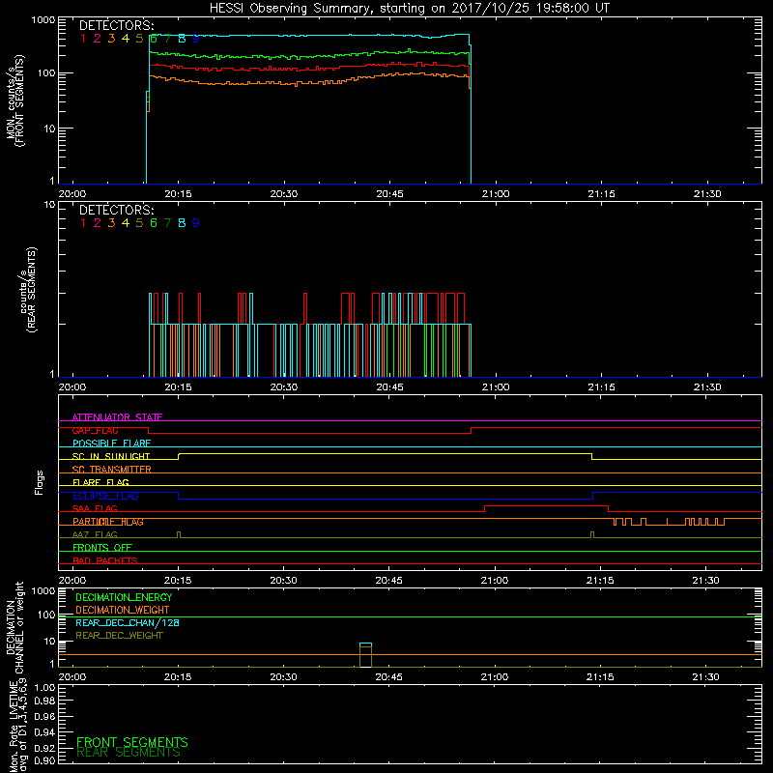The width and height of the screenshot is (773, 773).
Task: Click the ATTENUATOR_STATE flag label
Action: (x=117, y=417)
